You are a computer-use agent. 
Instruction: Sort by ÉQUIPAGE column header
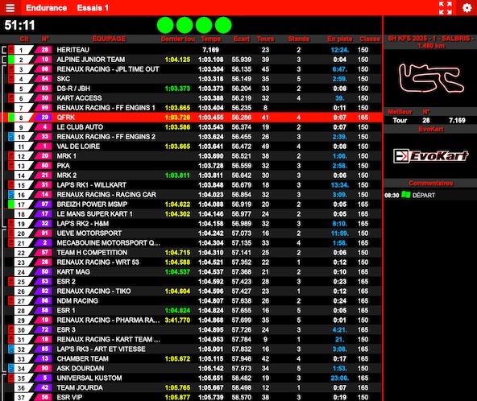click(109, 39)
